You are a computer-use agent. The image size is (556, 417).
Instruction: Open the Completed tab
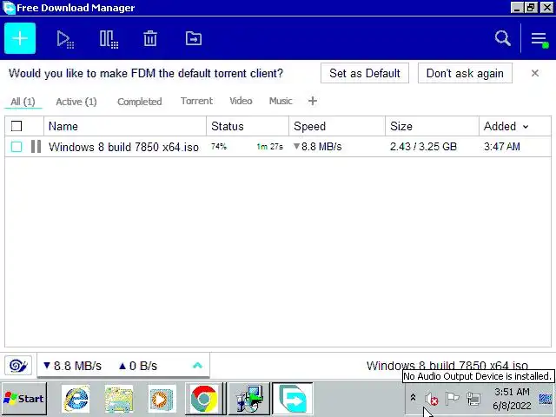pyautogui.click(x=139, y=102)
